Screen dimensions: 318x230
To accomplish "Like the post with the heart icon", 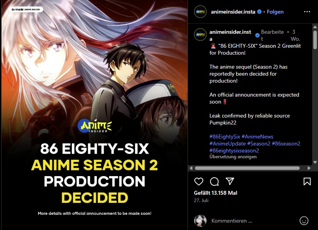I will tap(198, 182).
